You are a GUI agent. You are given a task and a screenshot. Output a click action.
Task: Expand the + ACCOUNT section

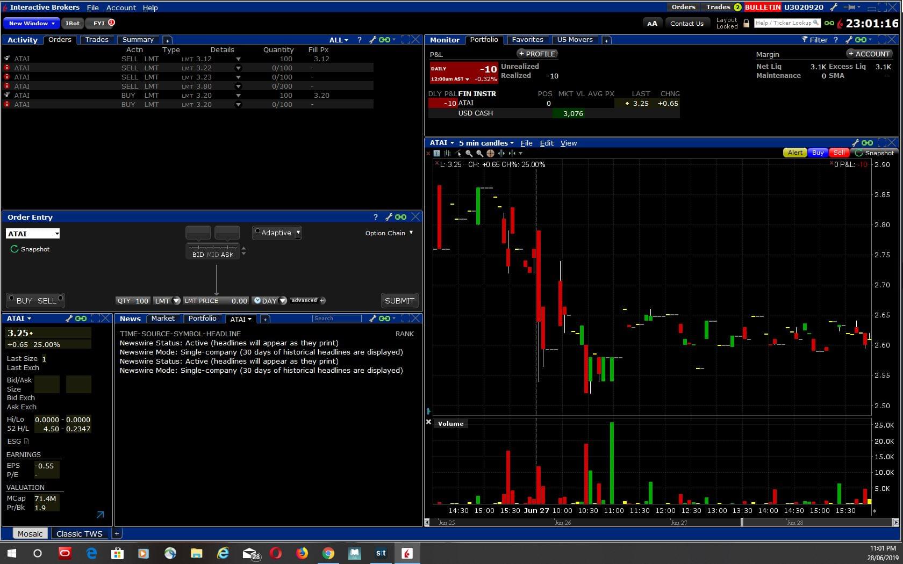coord(869,54)
